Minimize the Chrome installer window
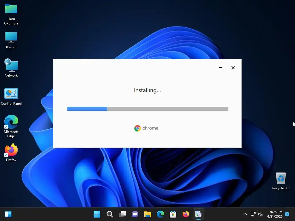The width and height of the screenshot is (295, 221). 220,68
